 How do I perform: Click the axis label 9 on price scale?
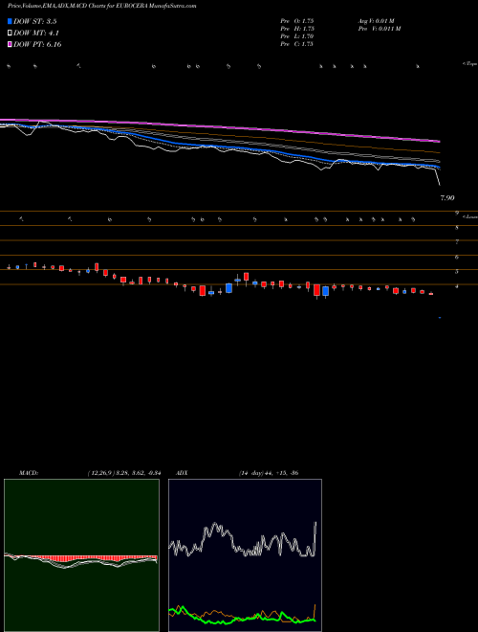point(457,213)
